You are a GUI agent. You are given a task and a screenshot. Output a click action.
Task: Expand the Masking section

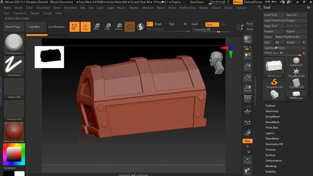[270, 166]
